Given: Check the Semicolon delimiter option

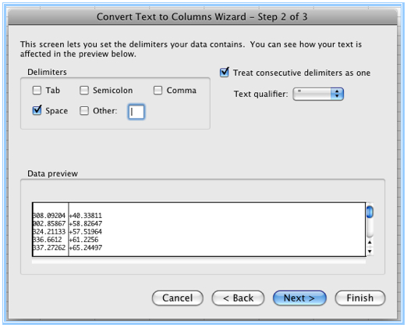Looking at the screenshot, I should coord(84,91).
